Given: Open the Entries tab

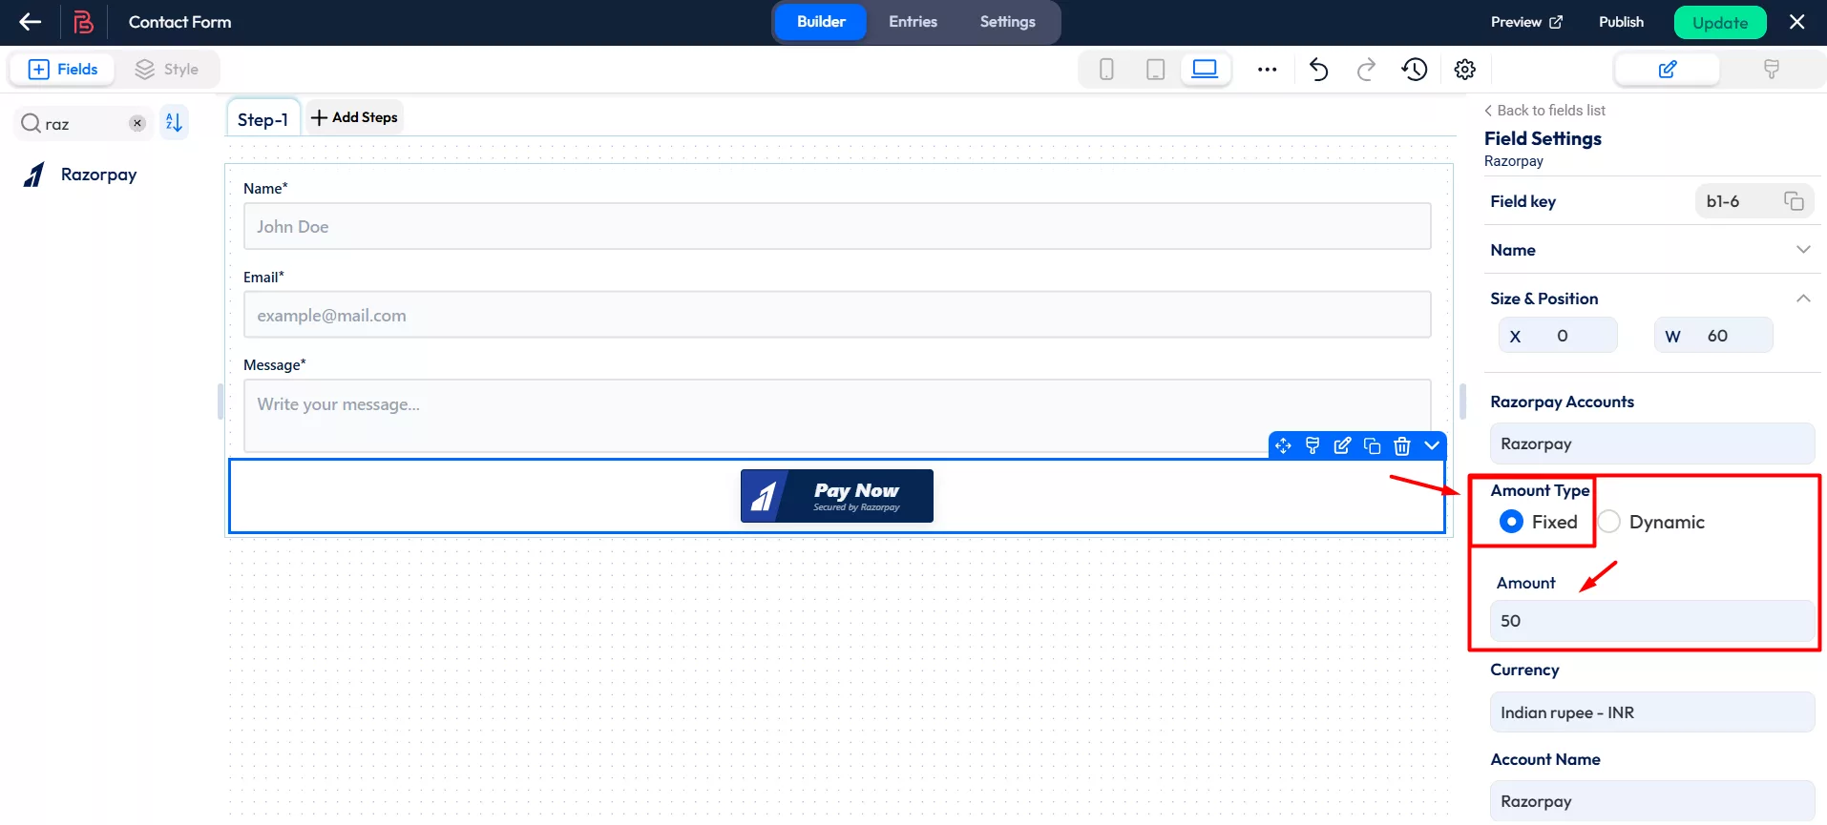Looking at the screenshot, I should 913,22.
